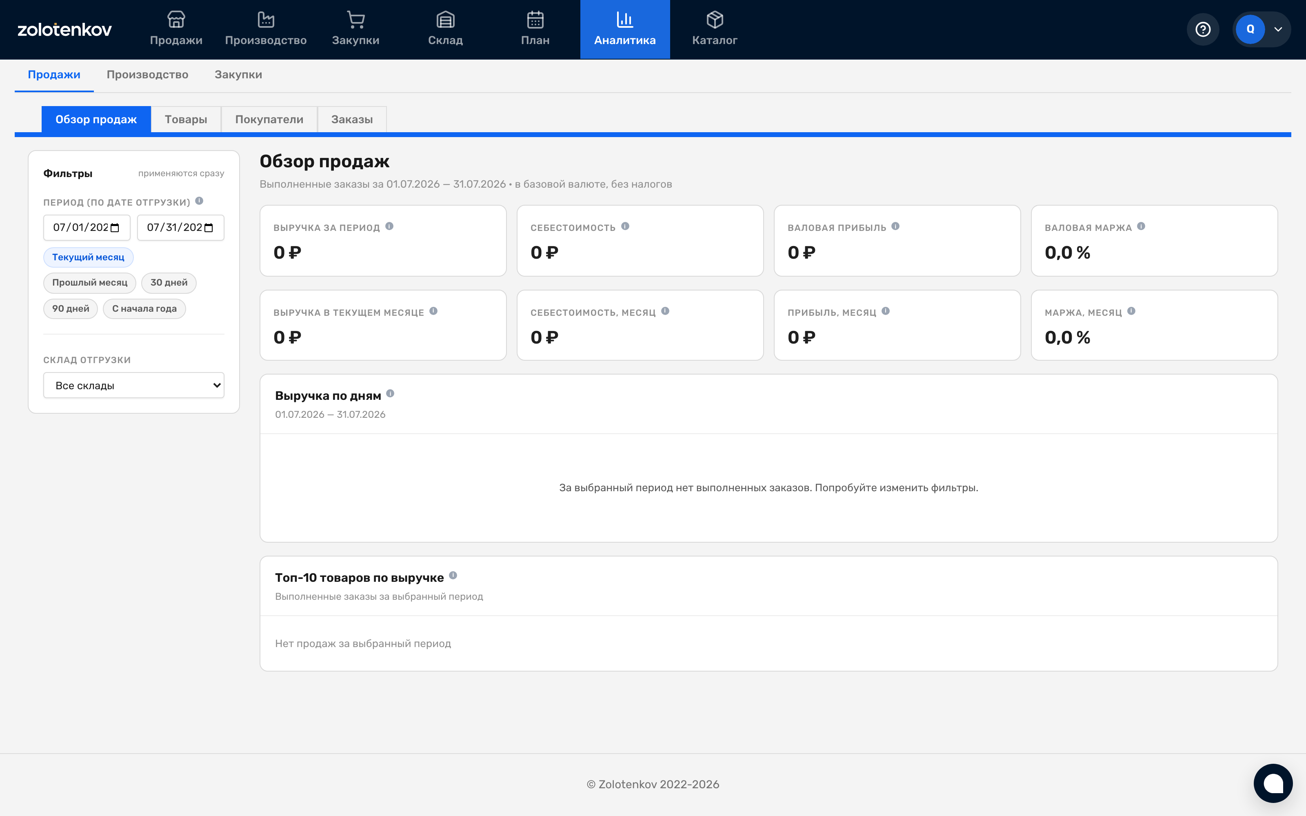
Task: Switch to the Закупки analytics subtab
Action: [238, 75]
